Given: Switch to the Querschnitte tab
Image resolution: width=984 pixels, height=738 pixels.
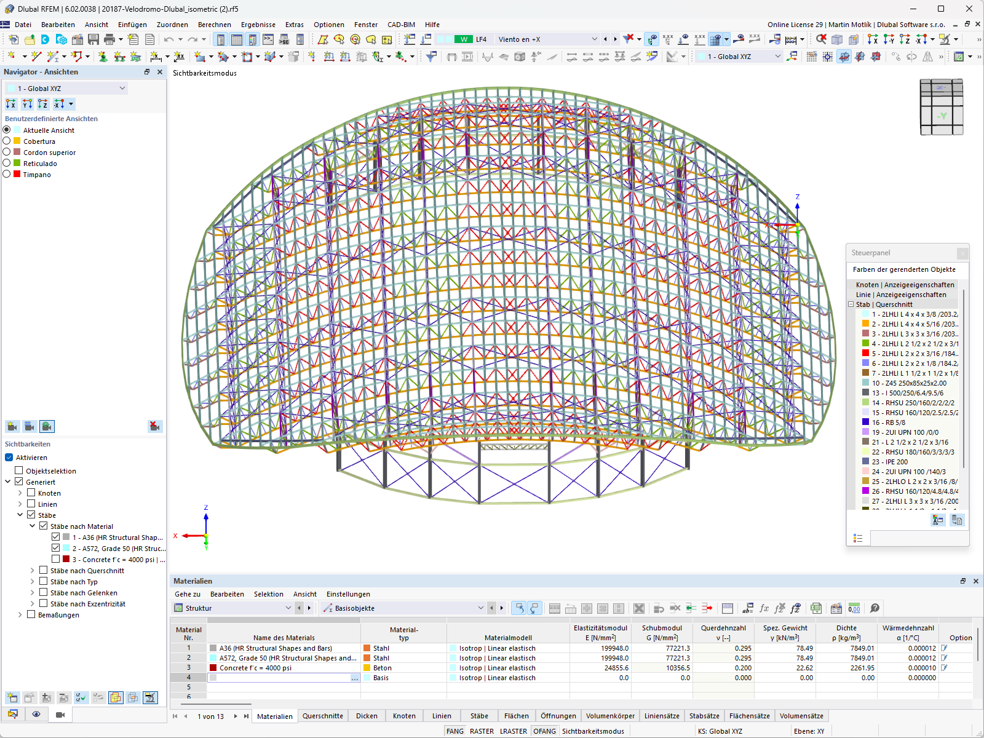Looking at the screenshot, I should click(323, 716).
